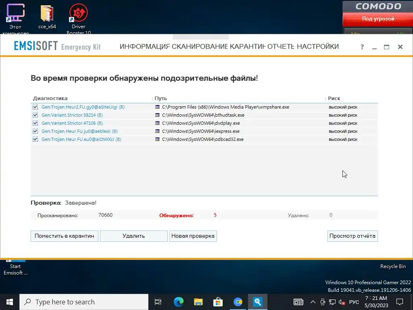
Task: Uncheck Gen:Variant.Strictor.58214 detection checkbox
Action: 35,115
